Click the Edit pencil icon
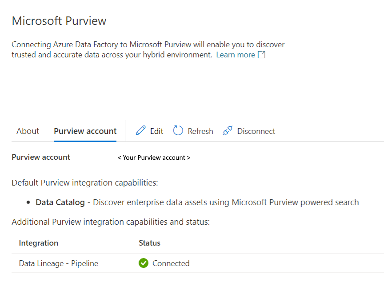 140,131
